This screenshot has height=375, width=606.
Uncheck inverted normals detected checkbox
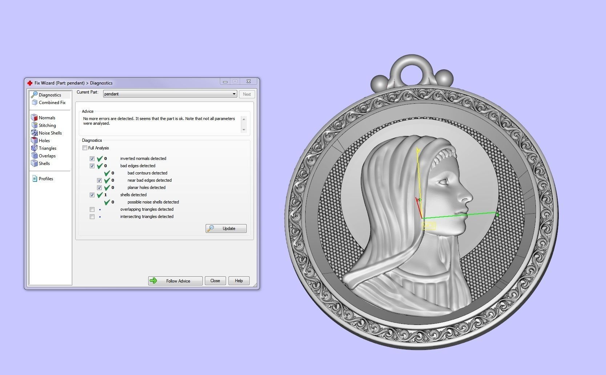[x=92, y=158]
